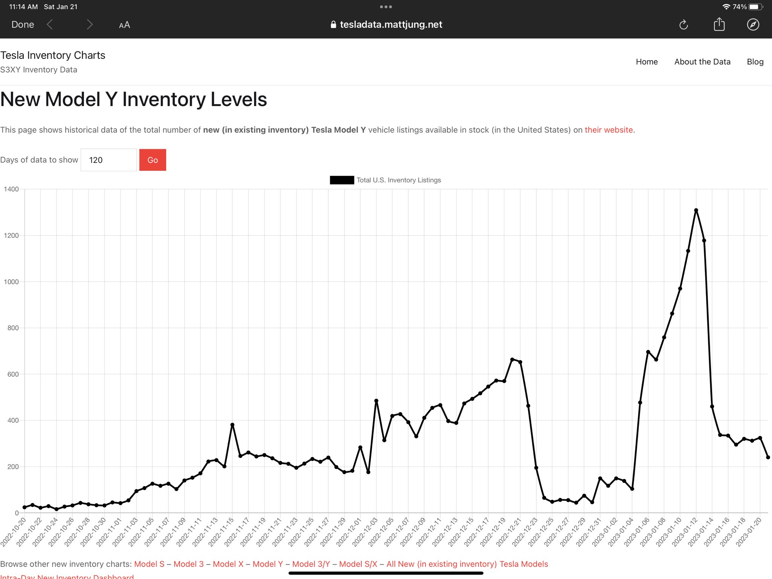Open the Model 3/Y chart link

[311, 564]
